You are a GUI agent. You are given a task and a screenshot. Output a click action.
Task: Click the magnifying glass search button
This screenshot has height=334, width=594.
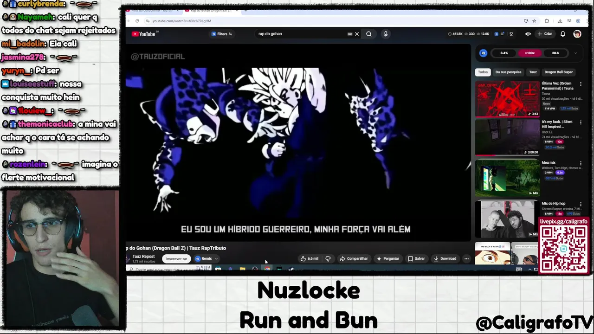pos(369,34)
